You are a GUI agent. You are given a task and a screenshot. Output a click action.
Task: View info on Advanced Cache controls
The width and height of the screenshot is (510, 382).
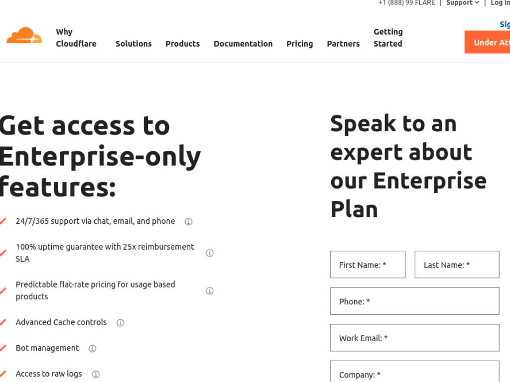click(x=121, y=322)
